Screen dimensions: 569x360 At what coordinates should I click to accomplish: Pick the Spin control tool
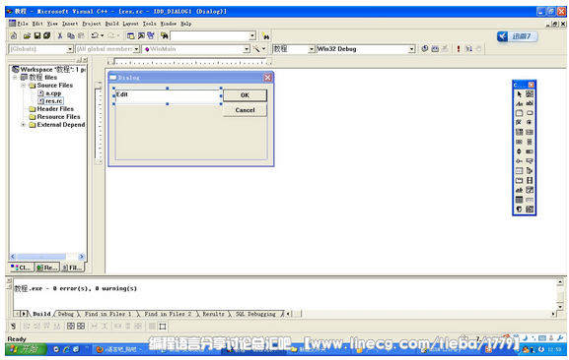click(x=520, y=151)
